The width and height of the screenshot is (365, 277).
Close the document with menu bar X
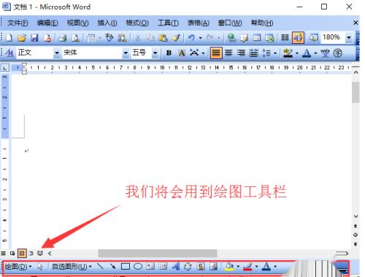[356, 23]
